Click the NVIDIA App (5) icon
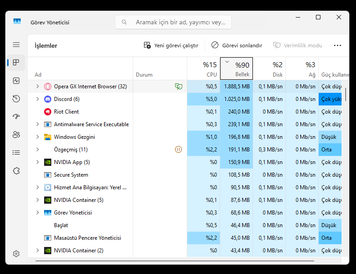The image size is (356, 274). pos(48,162)
